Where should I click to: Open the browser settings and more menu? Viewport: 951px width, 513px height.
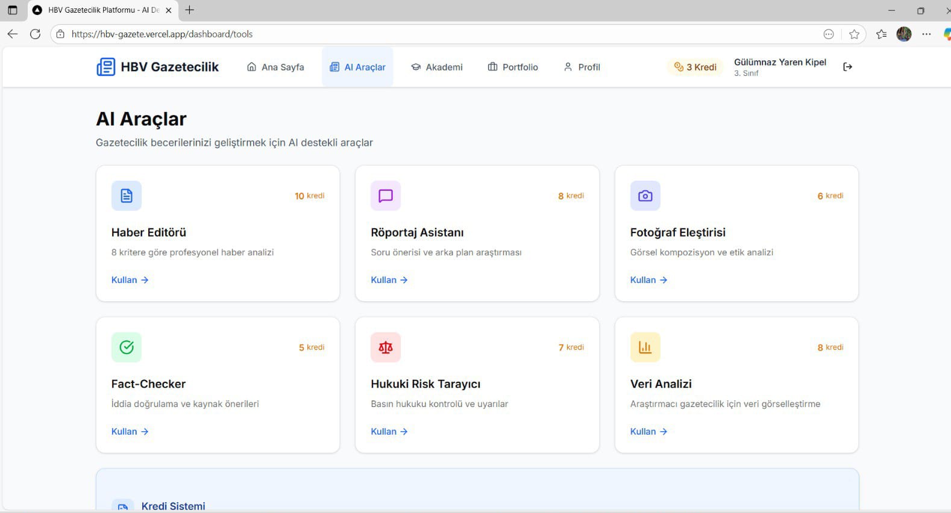coord(926,34)
